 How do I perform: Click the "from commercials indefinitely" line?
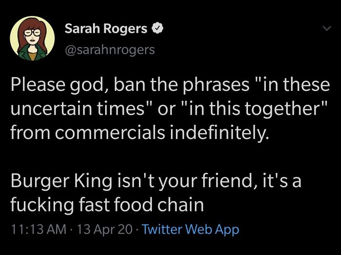140,133
